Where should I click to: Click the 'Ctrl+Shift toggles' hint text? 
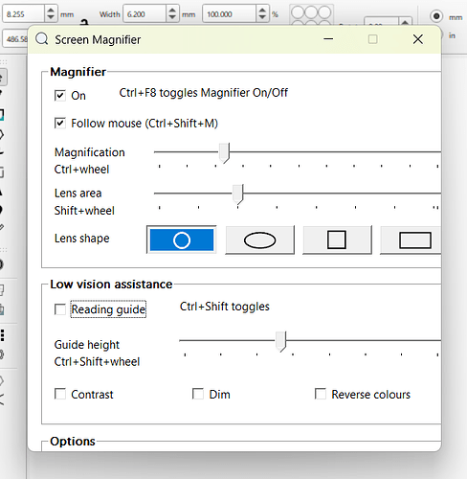click(225, 307)
